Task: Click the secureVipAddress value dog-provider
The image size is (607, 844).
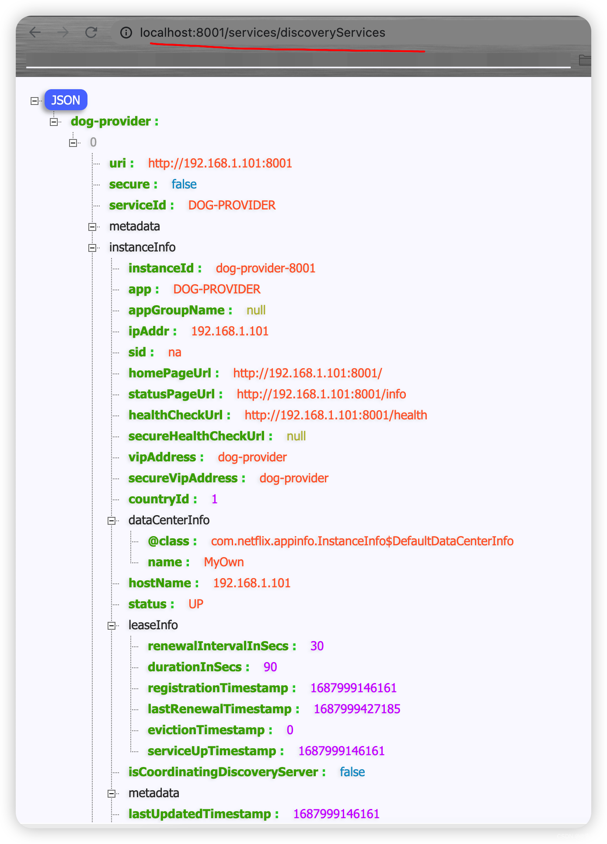Action: tap(294, 478)
